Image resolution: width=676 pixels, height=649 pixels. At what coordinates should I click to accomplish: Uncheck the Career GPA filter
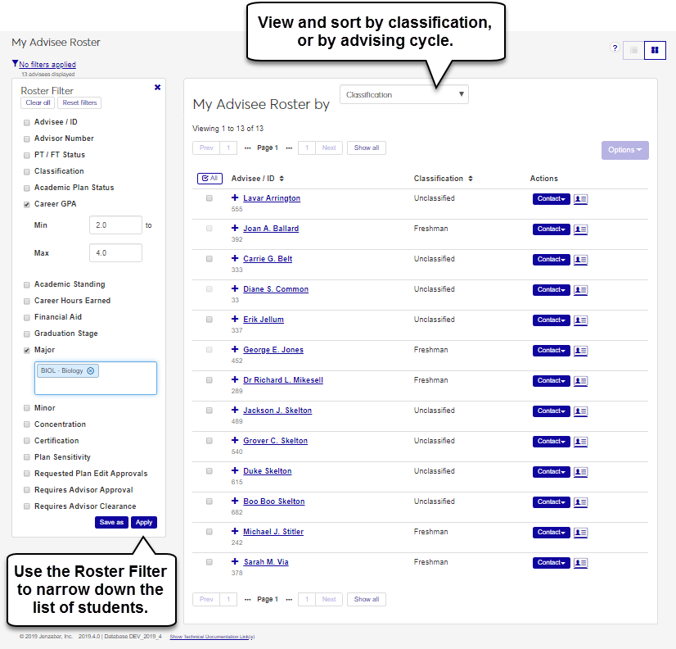pos(27,204)
